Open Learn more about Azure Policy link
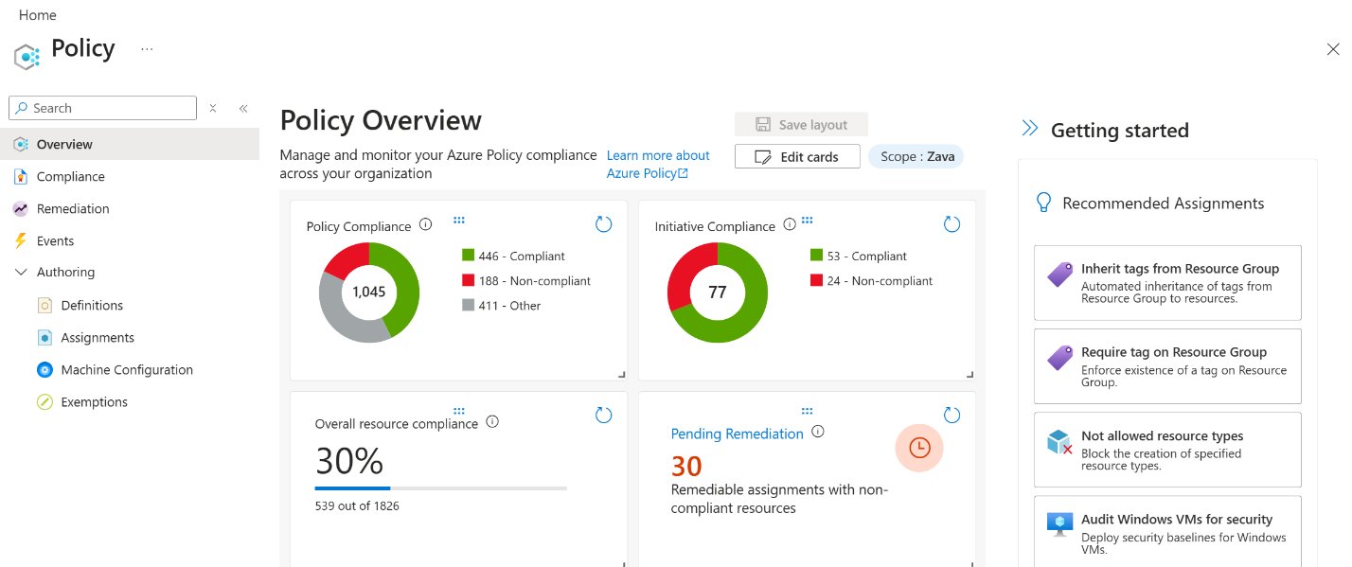This screenshot has width=1352, height=567. point(658,164)
